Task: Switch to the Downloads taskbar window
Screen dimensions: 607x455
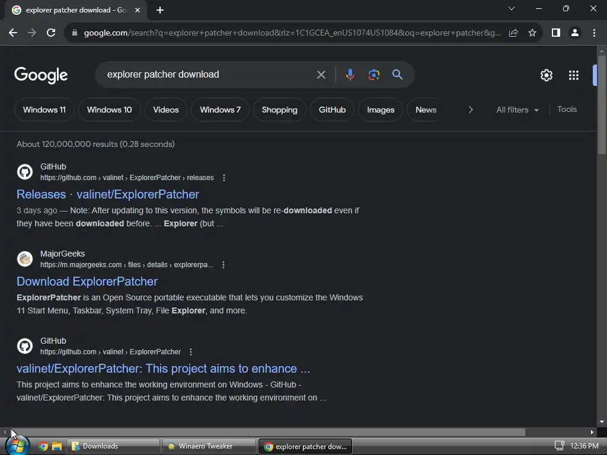Action: coord(113,446)
